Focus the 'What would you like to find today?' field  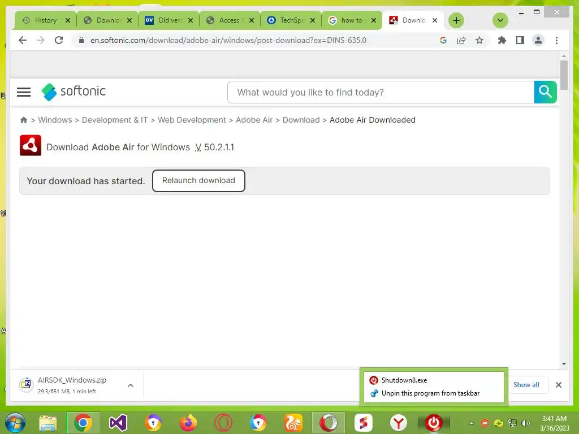[381, 92]
